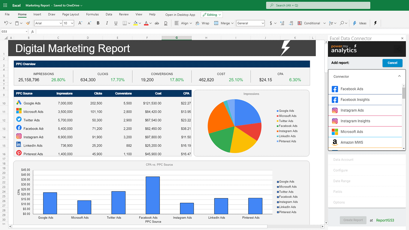Click the increase font size icon
The image size is (409, 230).
80,23
